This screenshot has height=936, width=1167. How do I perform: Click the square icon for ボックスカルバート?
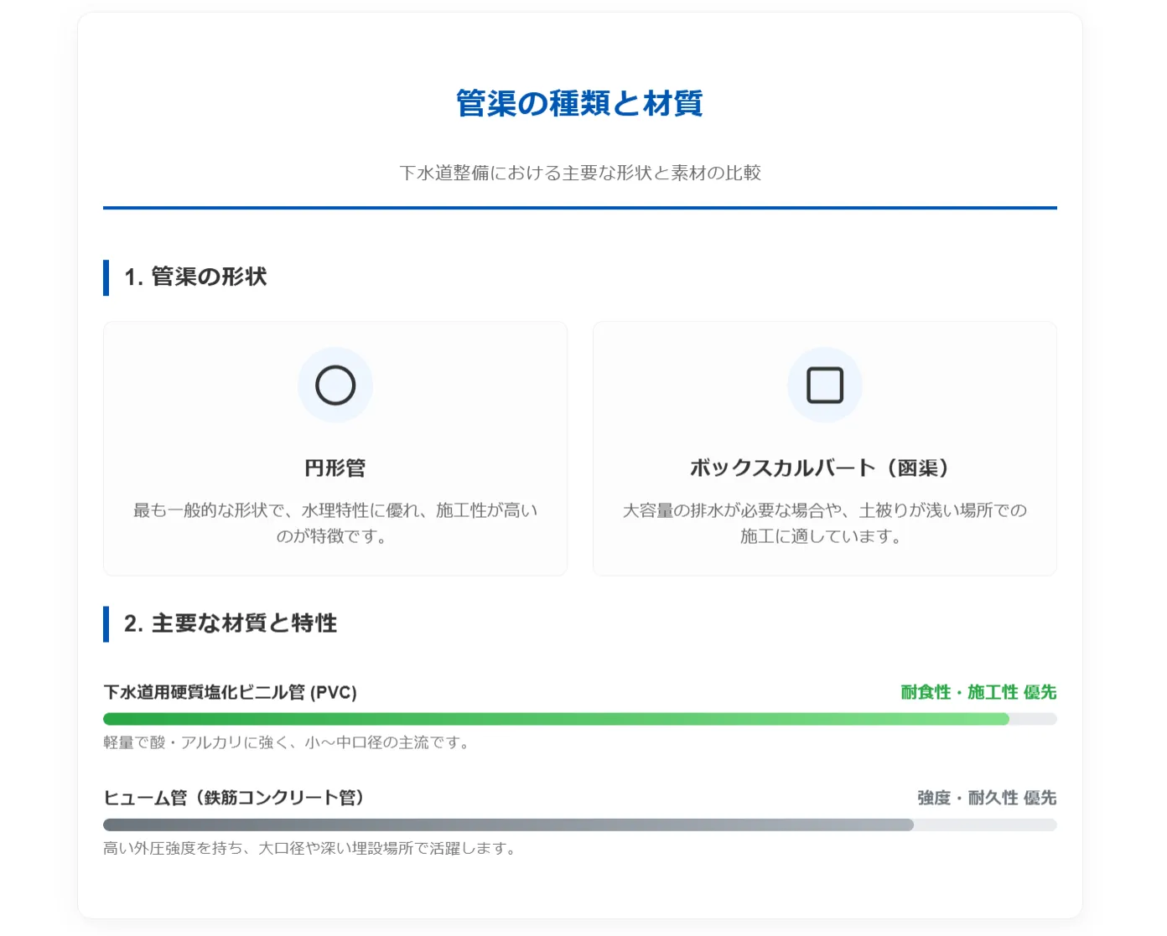[x=825, y=385]
